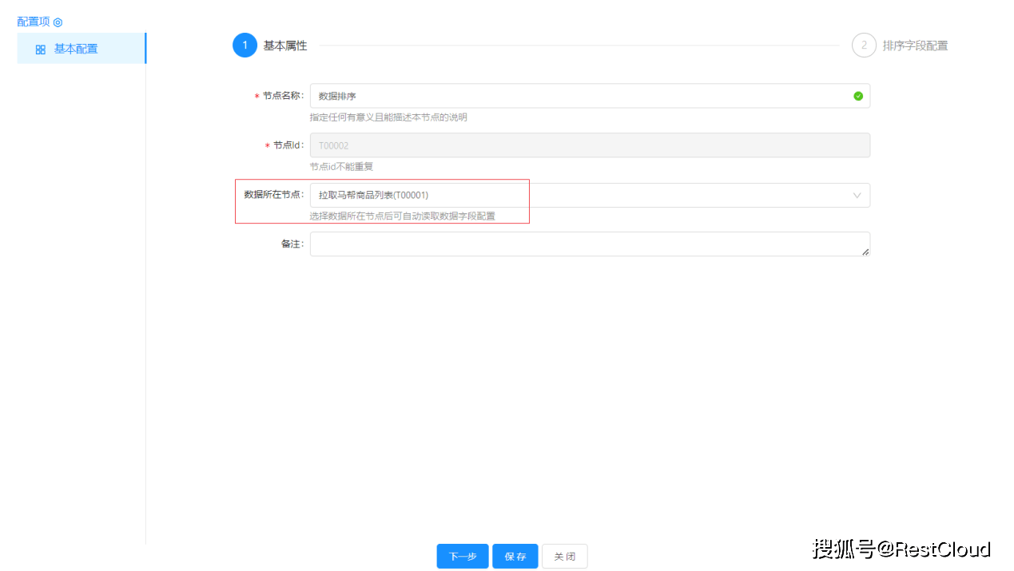Click hint 指定任何有意义且能描述本节点的说明
This screenshot has width=1014, height=571.
pos(388,117)
